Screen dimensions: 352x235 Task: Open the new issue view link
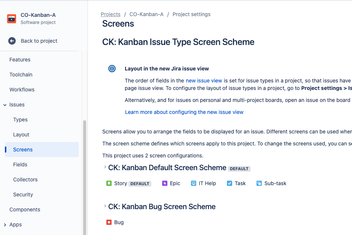click(x=204, y=81)
